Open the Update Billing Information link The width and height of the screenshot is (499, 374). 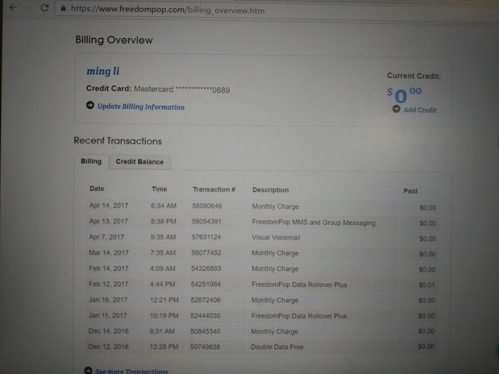click(x=140, y=107)
